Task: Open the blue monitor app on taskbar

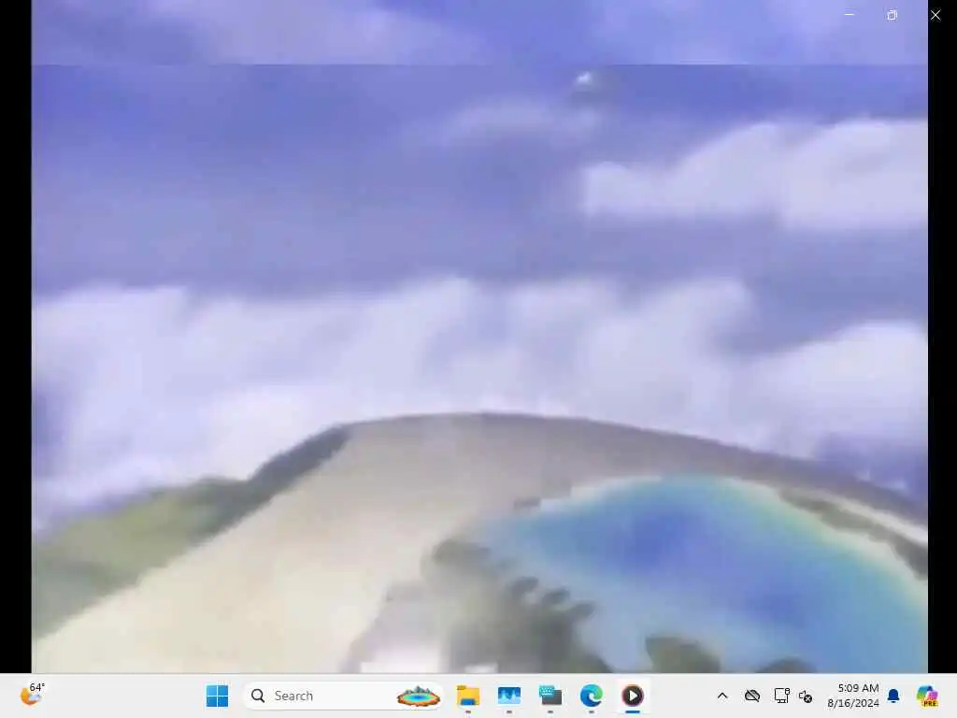Action: (x=509, y=696)
